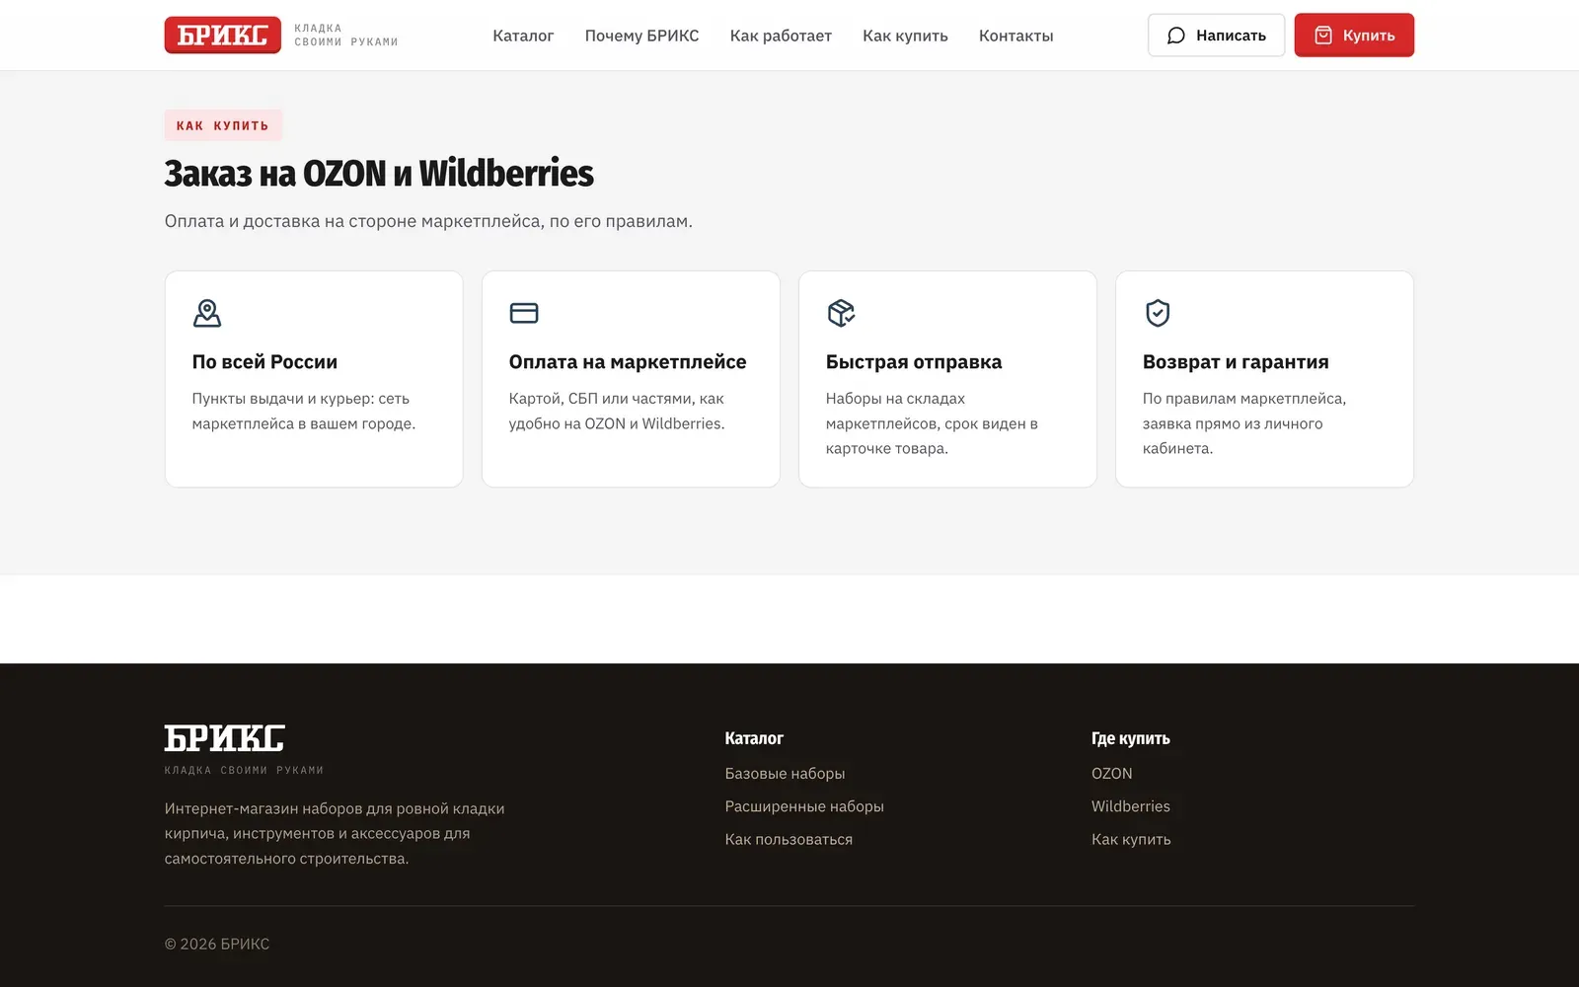Click subtitle Оплата и доставка на стороне маркетплейса
The height and width of the screenshot is (987, 1579).
pyautogui.click(x=428, y=221)
